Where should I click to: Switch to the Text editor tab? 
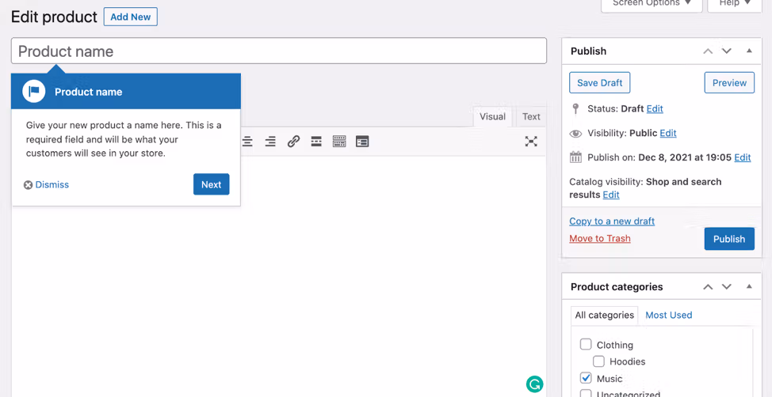(531, 116)
